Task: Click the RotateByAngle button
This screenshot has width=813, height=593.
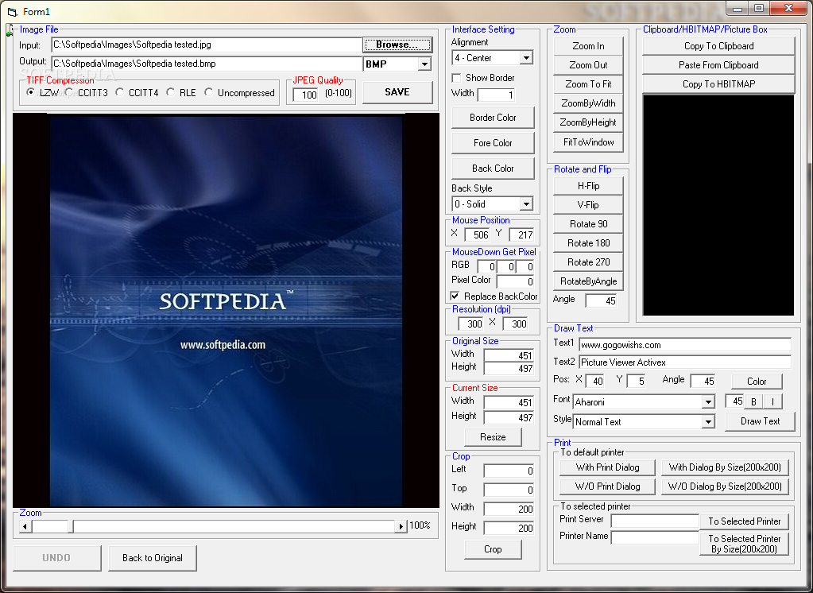Action: click(x=588, y=281)
